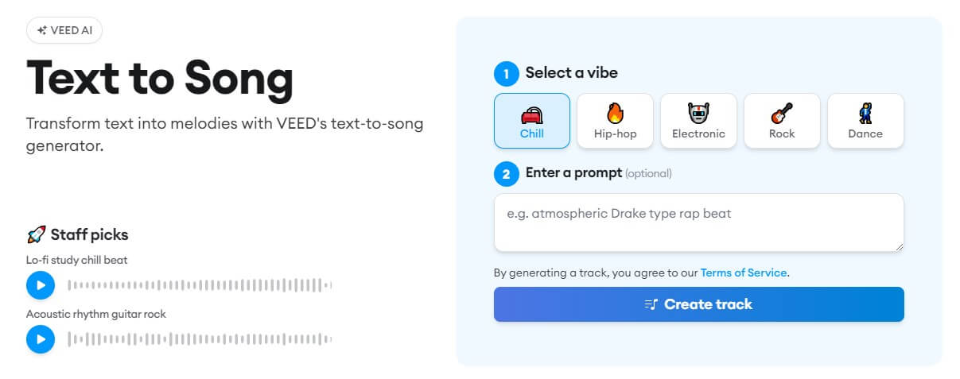Viewport: 960px width, 379px height.
Task: Click the step 1 number badge
Action: coord(506,74)
